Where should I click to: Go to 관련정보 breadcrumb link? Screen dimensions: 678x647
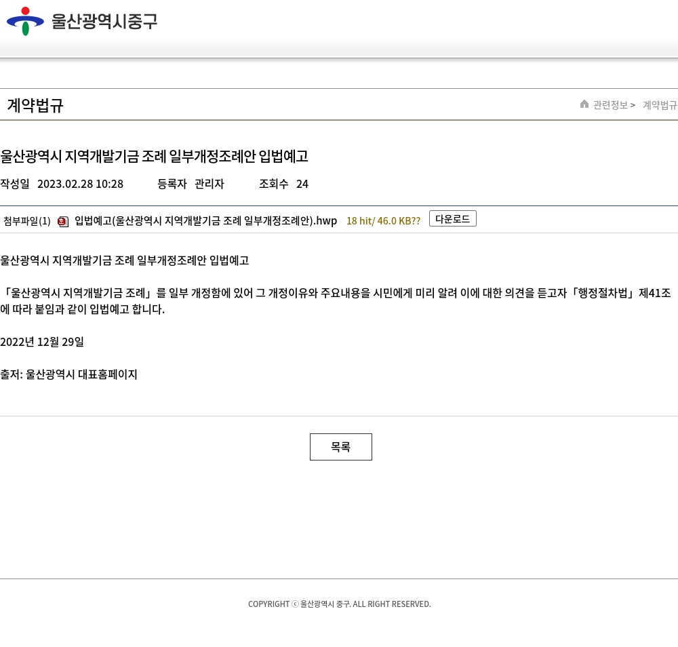tap(610, 104)
